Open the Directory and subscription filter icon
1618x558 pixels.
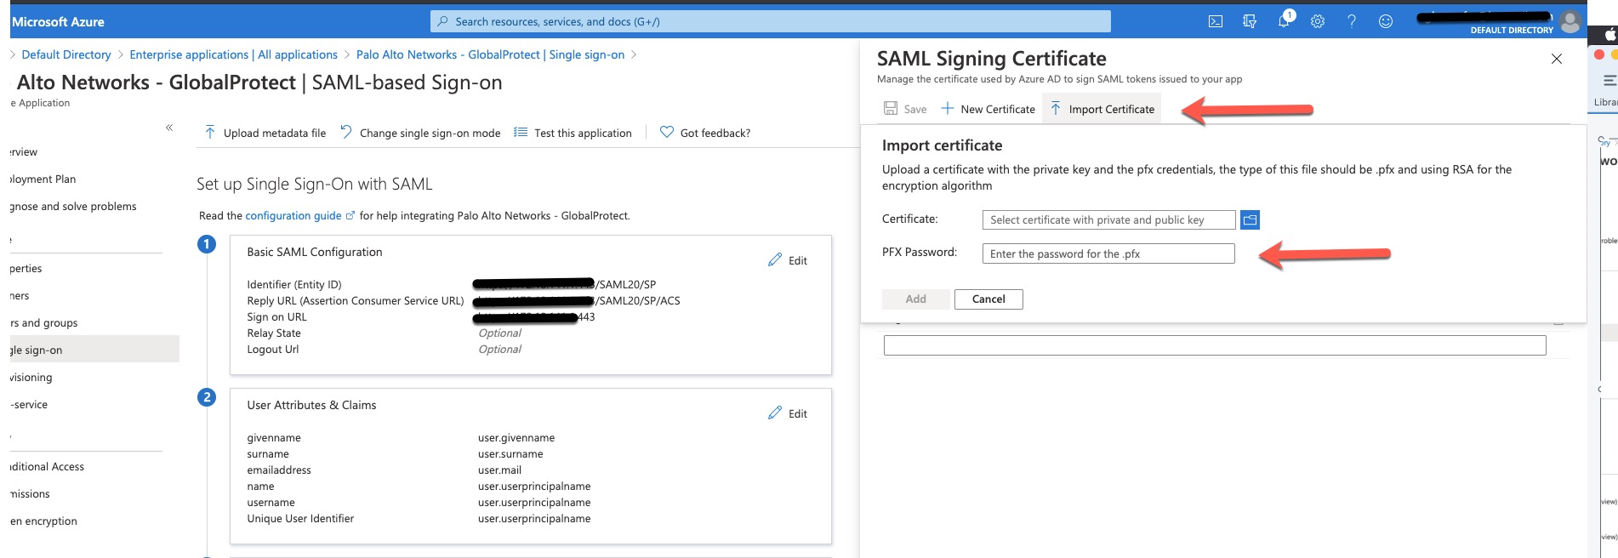(x=1250, y=21)
